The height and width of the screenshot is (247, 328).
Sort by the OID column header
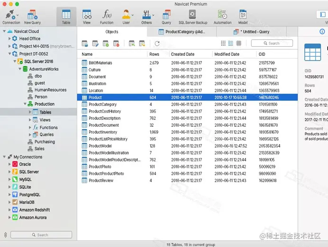277,54
